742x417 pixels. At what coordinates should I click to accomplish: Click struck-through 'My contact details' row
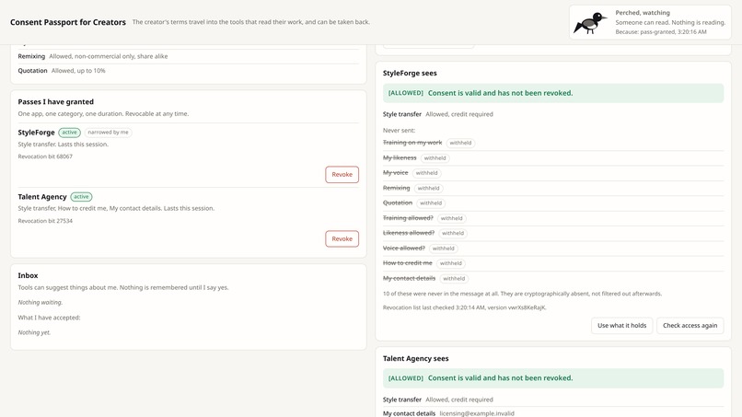point(553,278)
